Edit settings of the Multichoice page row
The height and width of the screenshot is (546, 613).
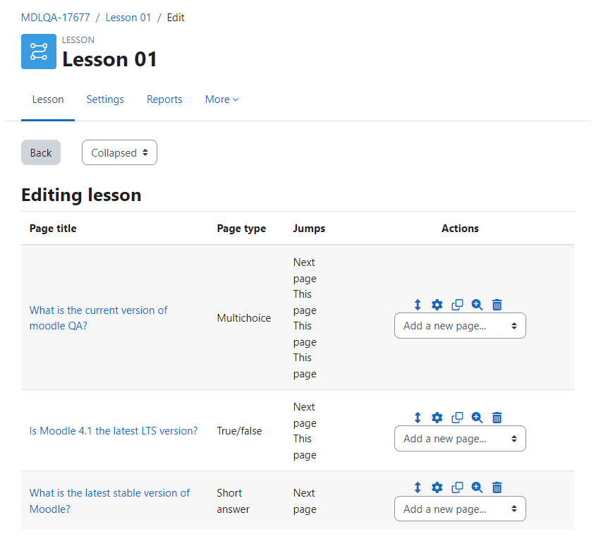[x=437, y=305]
